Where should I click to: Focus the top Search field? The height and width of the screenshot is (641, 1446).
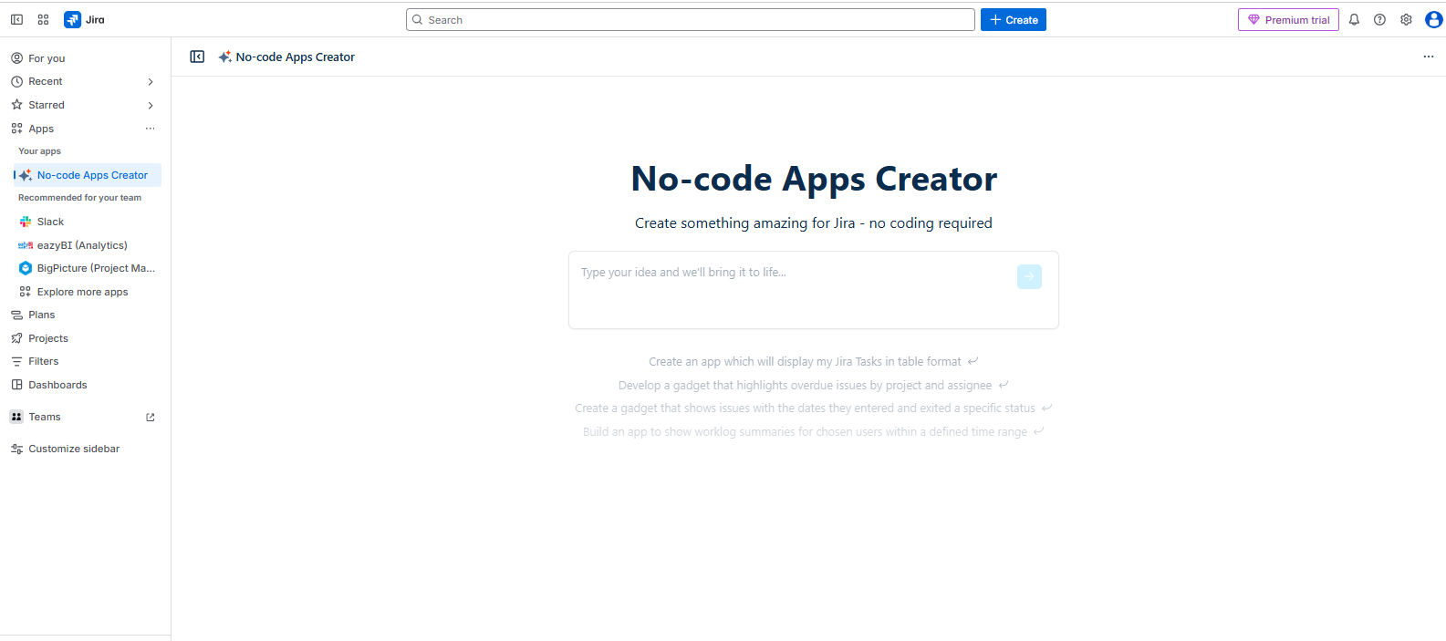(x=691, y=20)
